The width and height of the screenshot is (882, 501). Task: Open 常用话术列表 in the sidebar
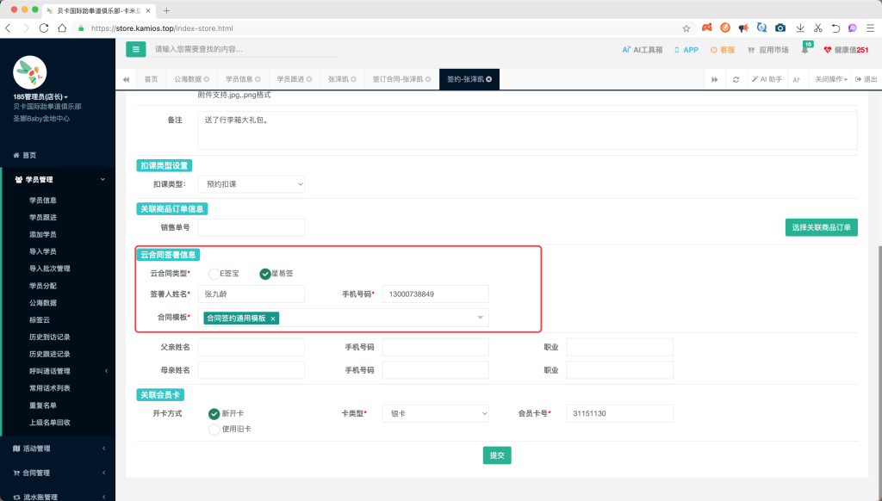coord(49,388)
